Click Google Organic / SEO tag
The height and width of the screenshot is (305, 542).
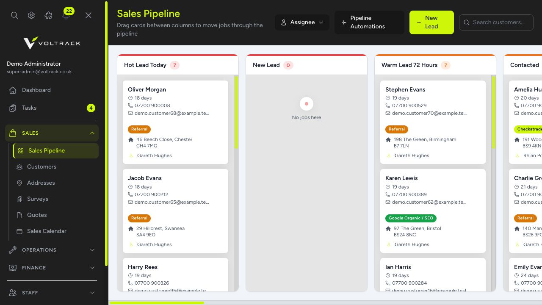[411, 218]
